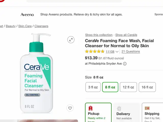The height and width of the screenshot is (122, 163).
Task: Select the 12 fl oz size
Action: [128, 87]
